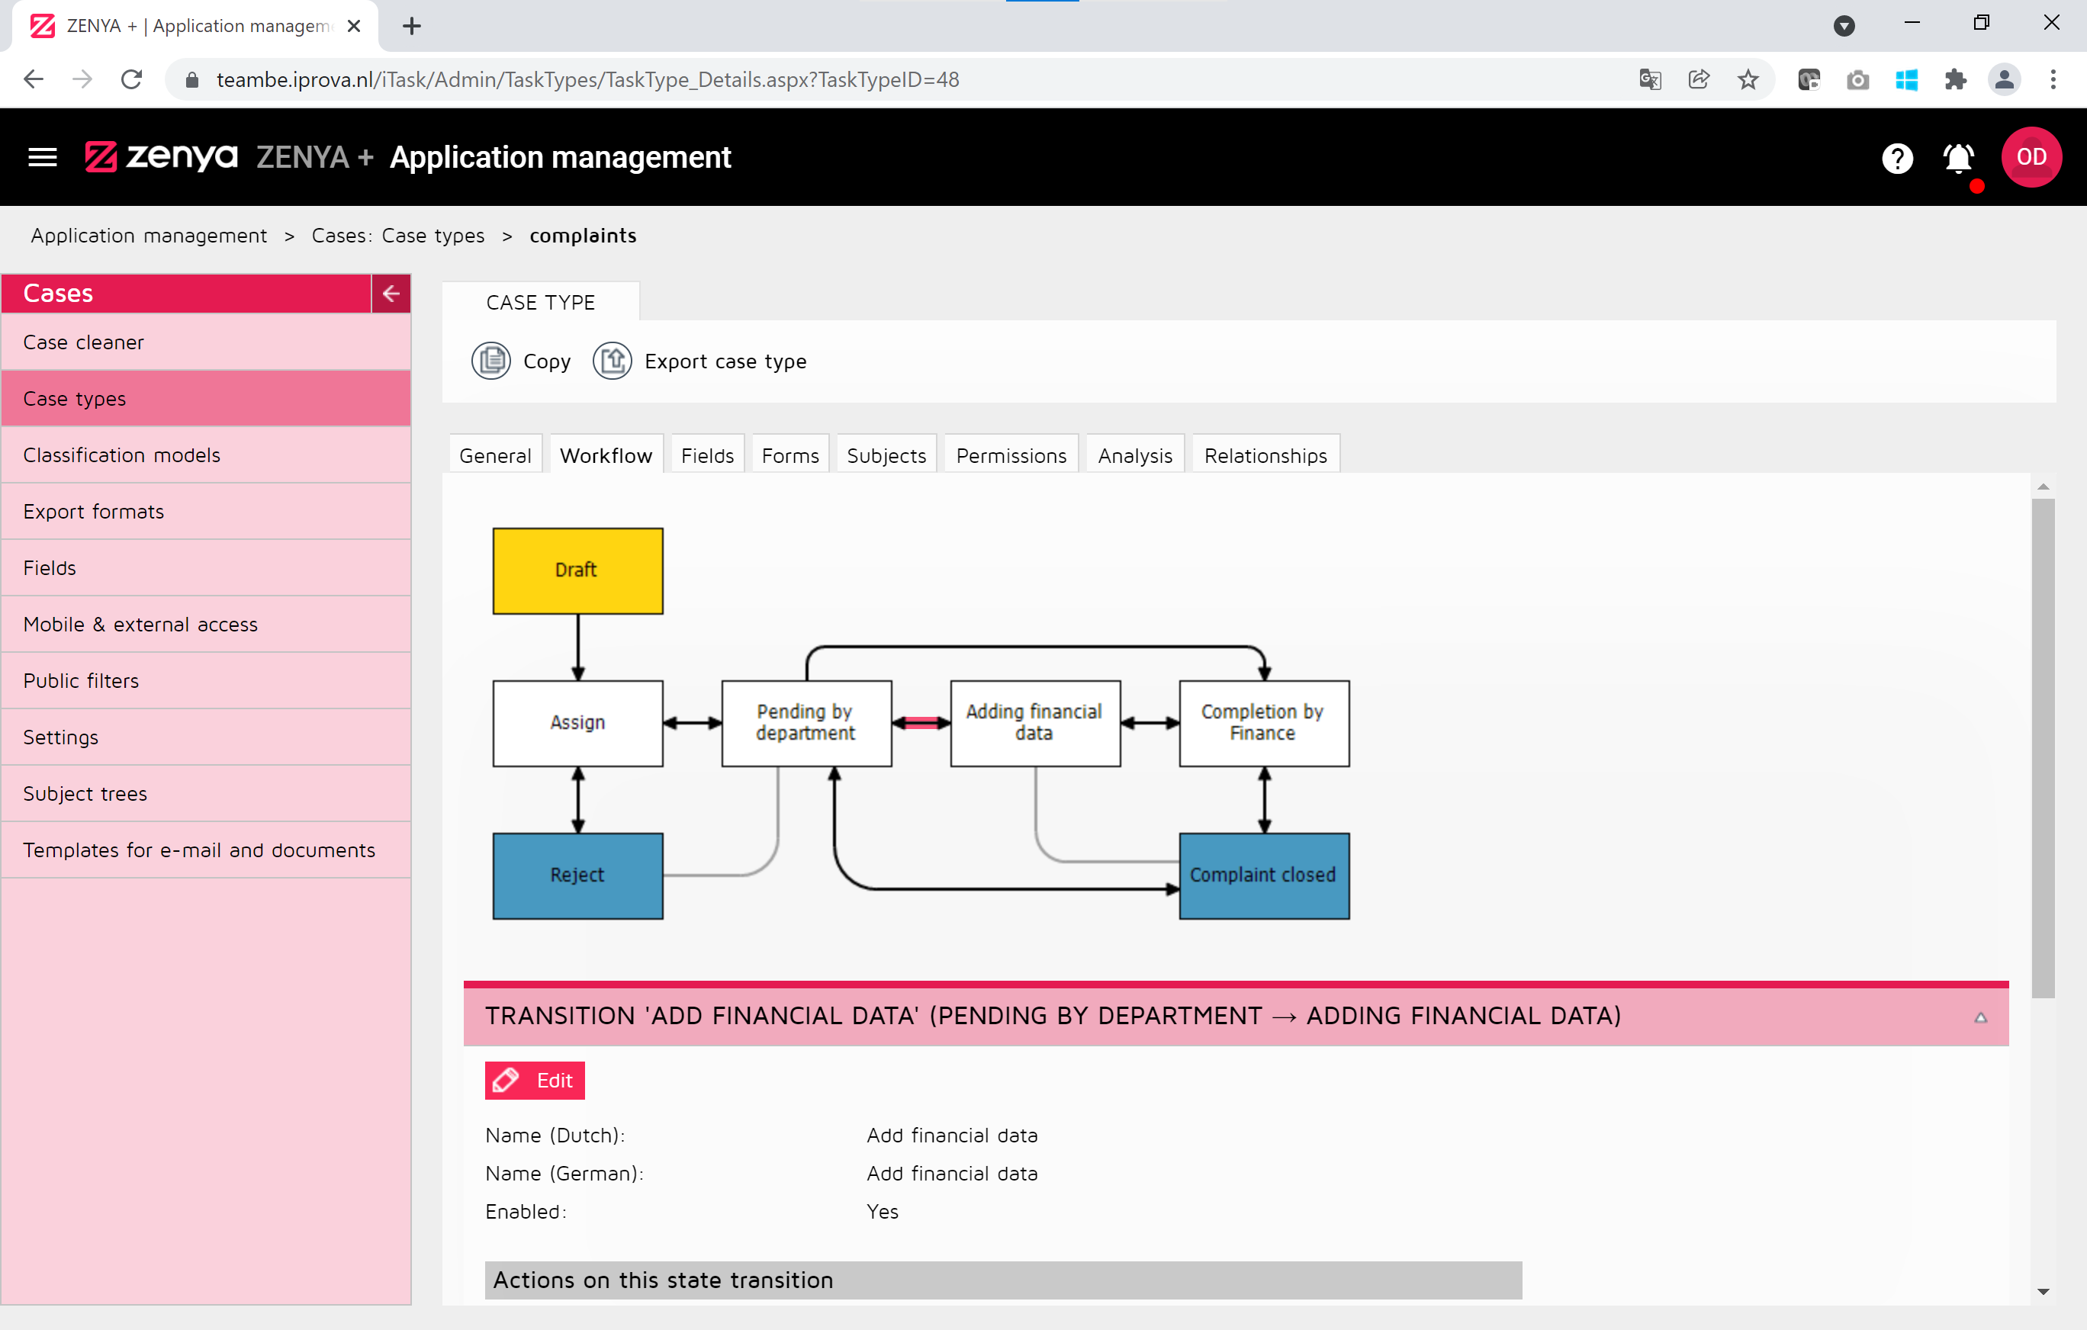
Task: Bookmark page with star icon
Action: 1748,80
